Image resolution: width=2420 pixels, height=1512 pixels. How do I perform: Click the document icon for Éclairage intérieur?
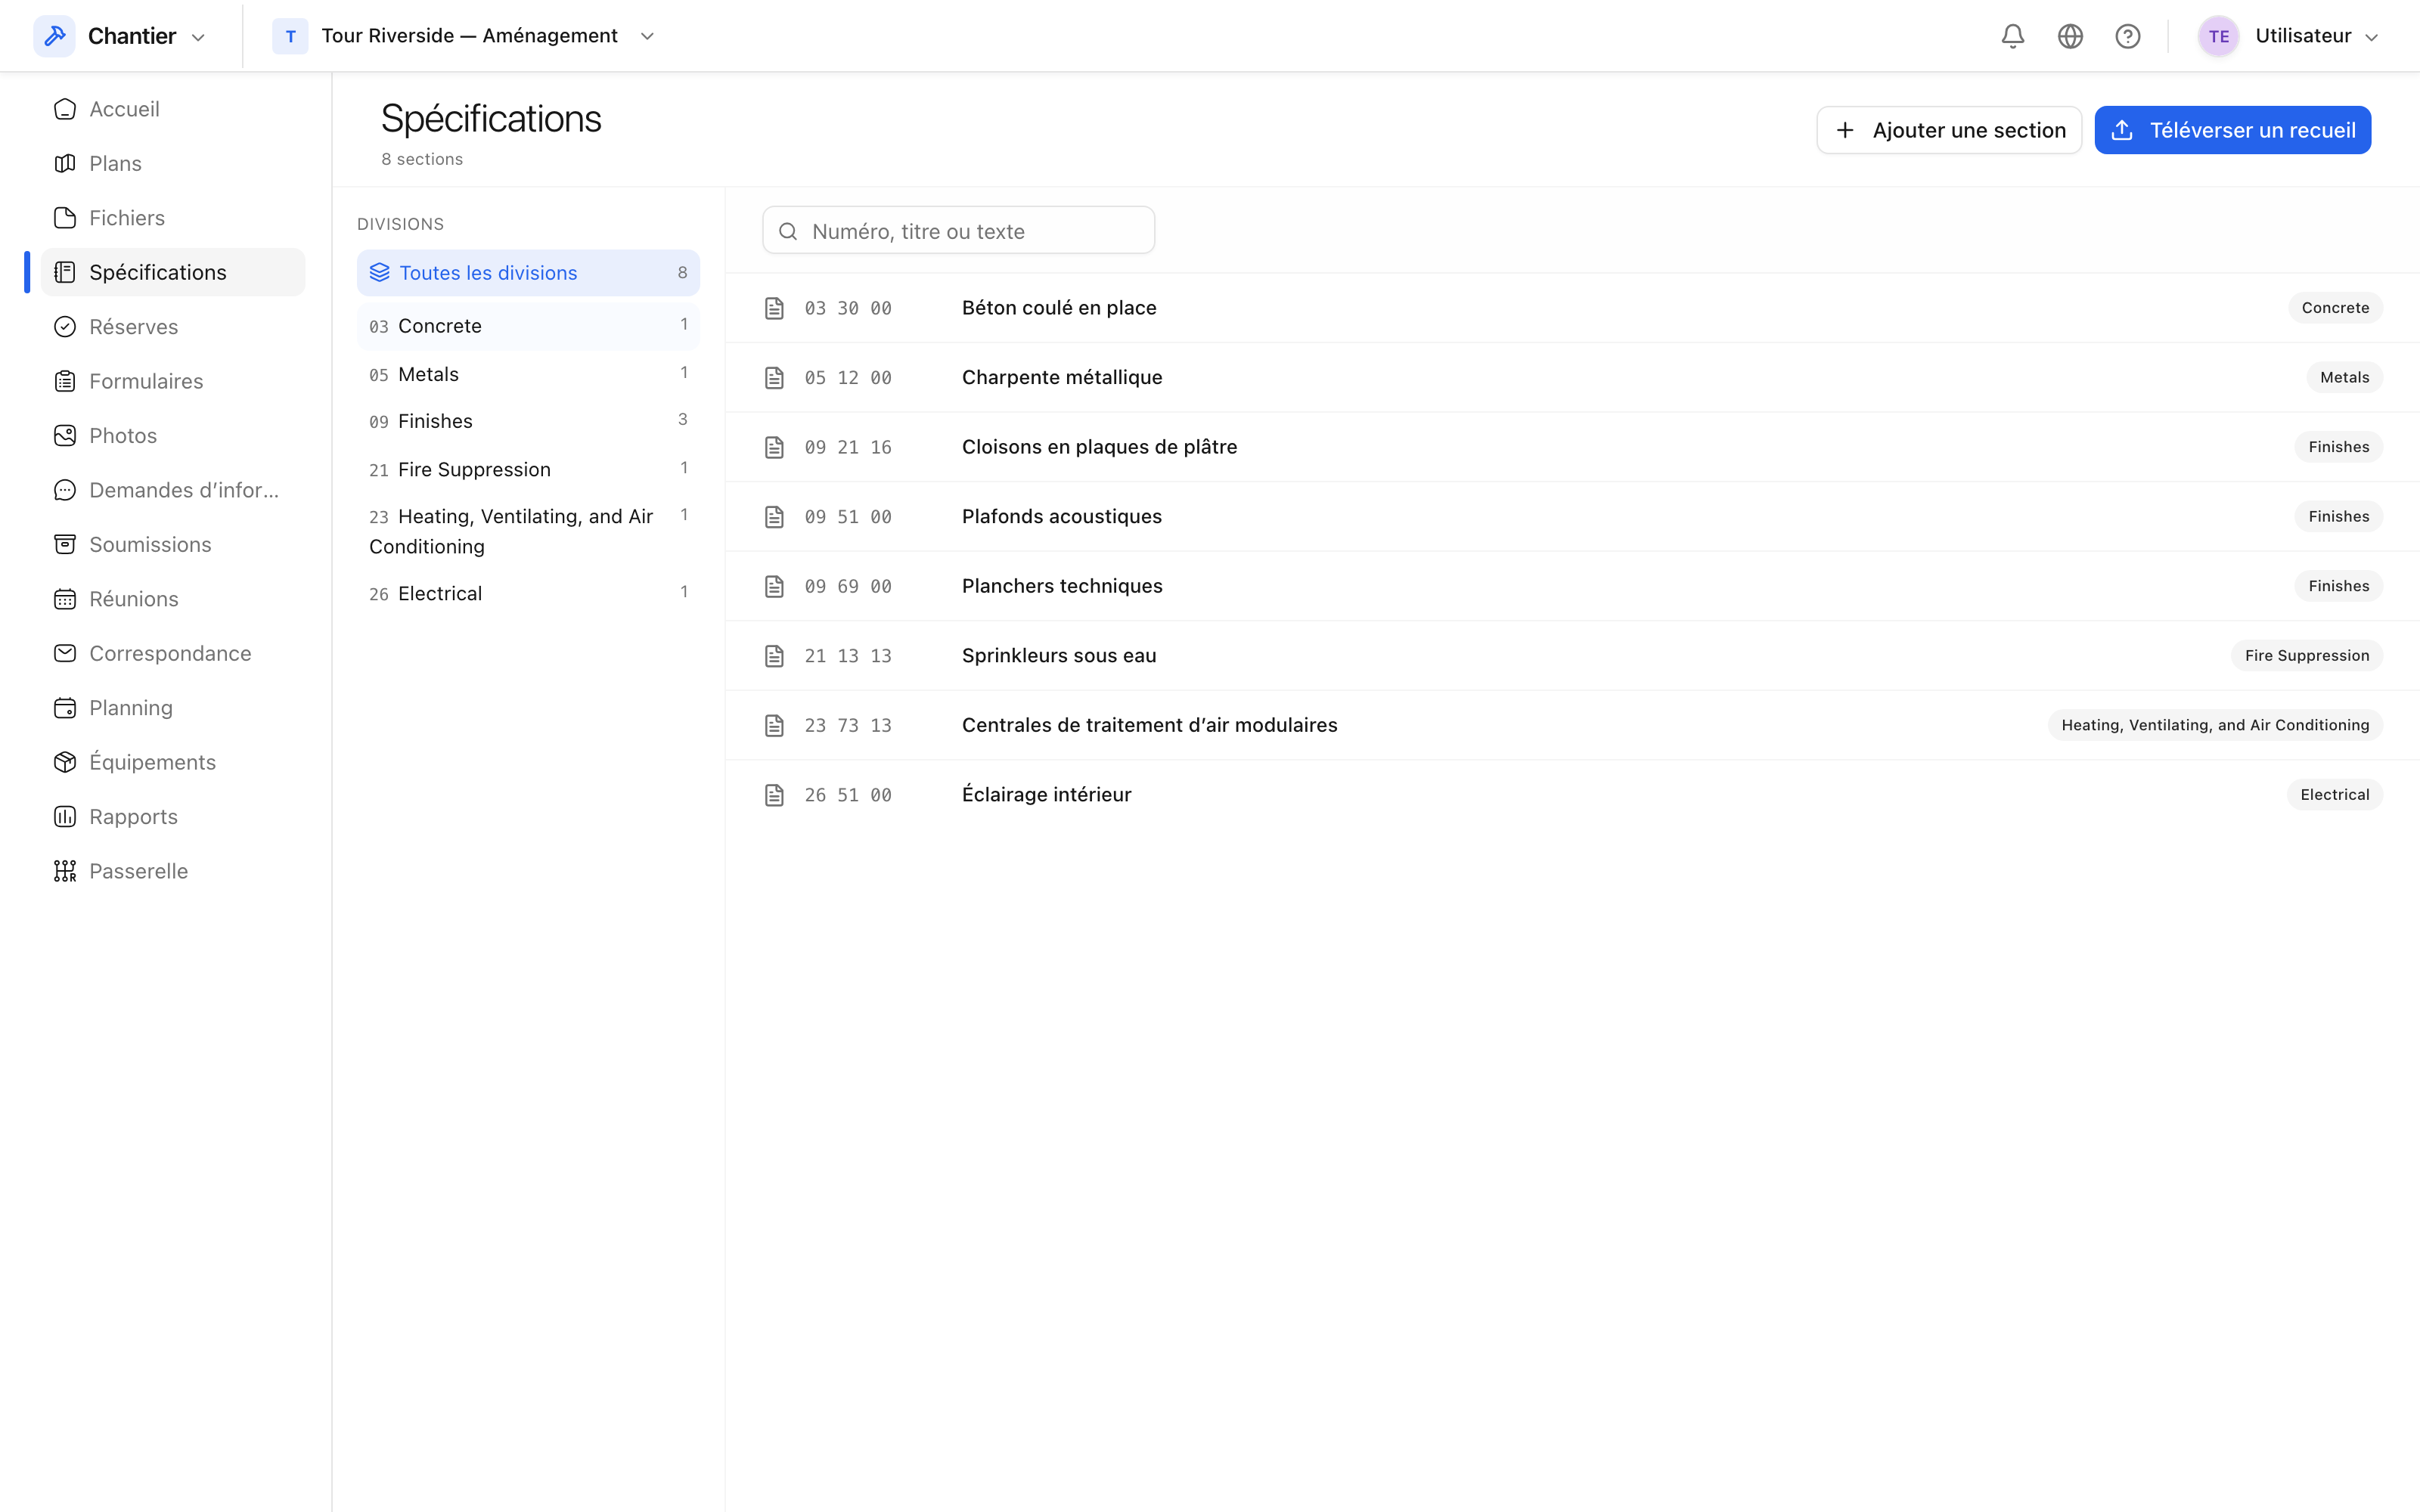coord(774,795)
